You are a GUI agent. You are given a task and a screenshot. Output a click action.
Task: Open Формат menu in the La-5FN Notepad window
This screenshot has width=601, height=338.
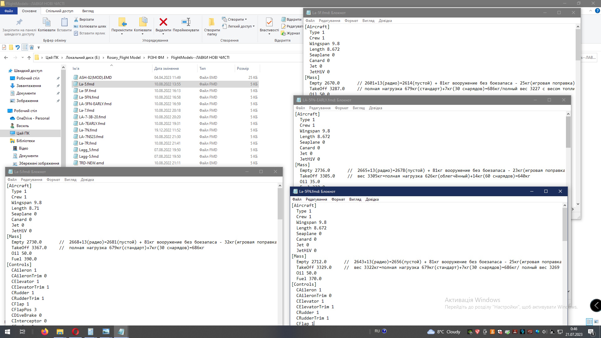tap(338, 199)
